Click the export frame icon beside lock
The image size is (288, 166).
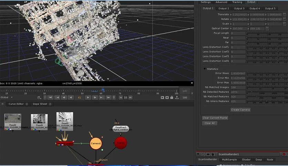point(177,97)
